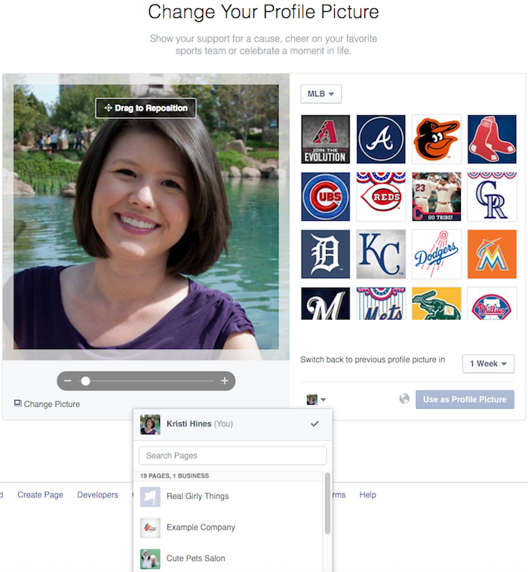Choose Example Company page
The width and height of the screenshot is (528, 572).
click(229, 528)
